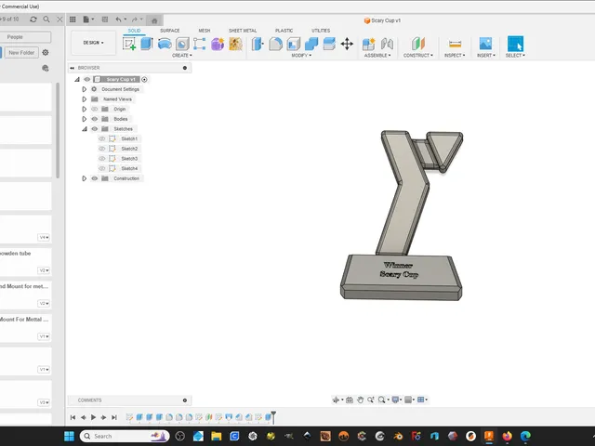
Task: Play the timeline
Action: pos(93,417)
